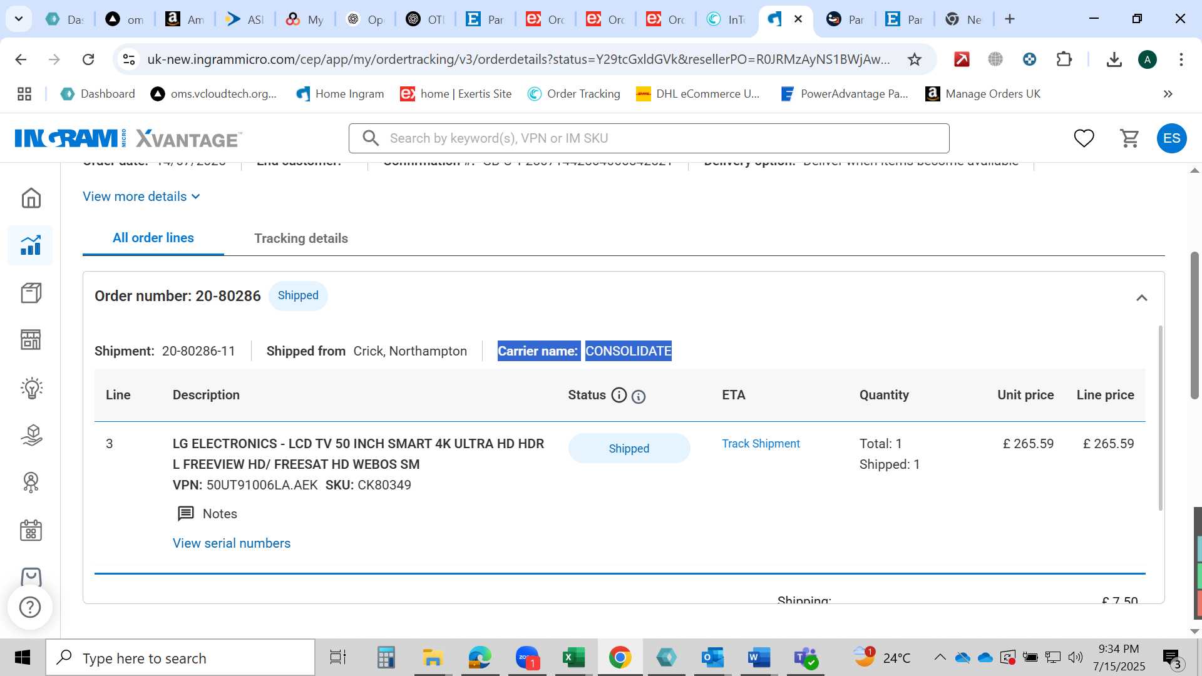Show more bookmarks chevron
This screenshot has width=1202, height=676.
click(1168, 94)
